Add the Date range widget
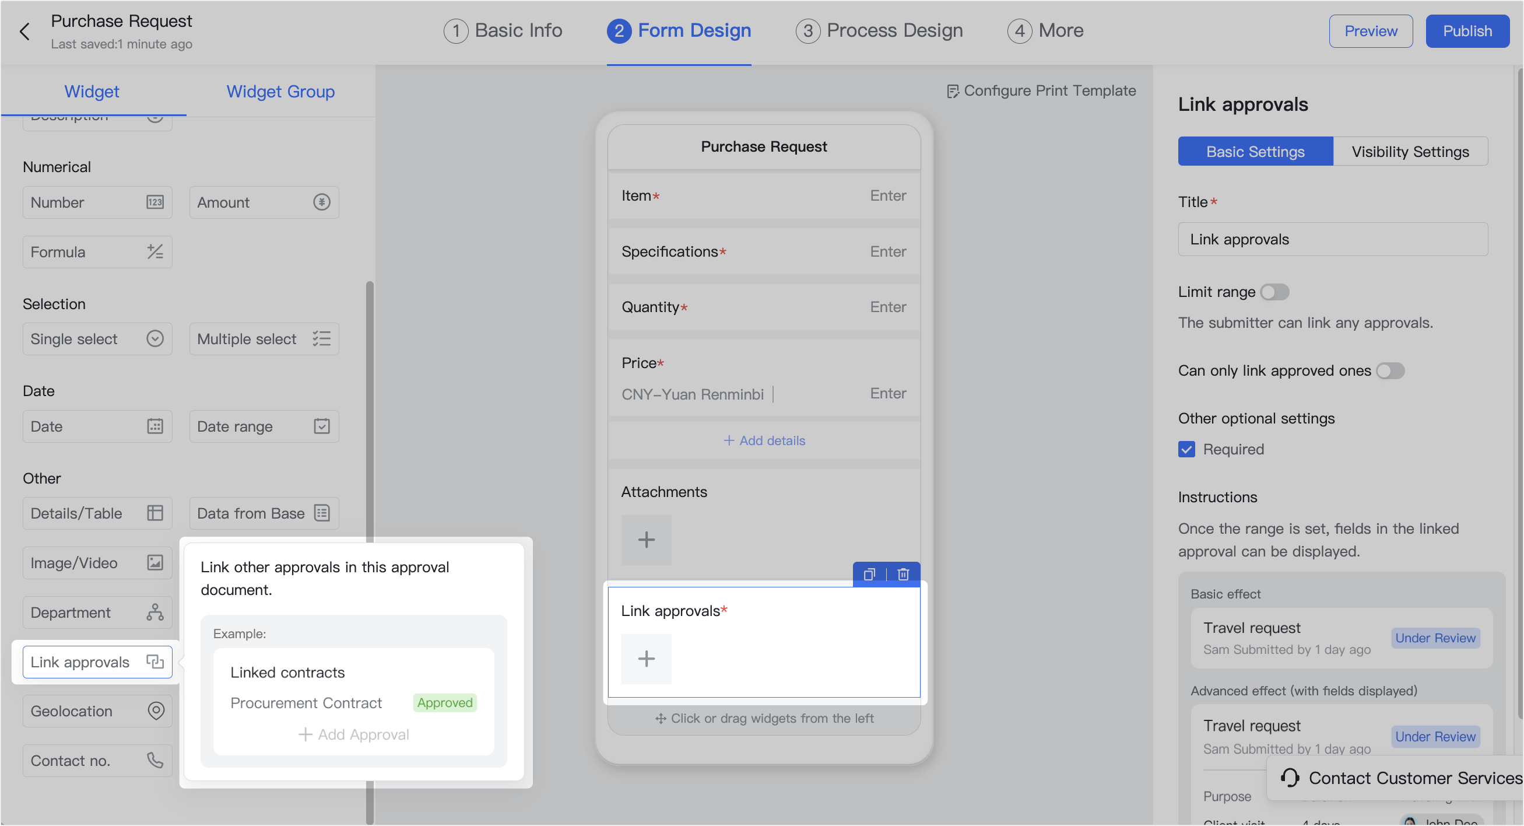The width and height of the screenshot is (1524, 826). [264, 427]
